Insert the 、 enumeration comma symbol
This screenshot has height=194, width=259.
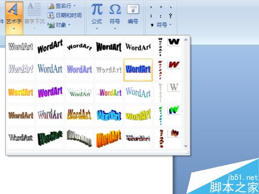pos(170,7)
